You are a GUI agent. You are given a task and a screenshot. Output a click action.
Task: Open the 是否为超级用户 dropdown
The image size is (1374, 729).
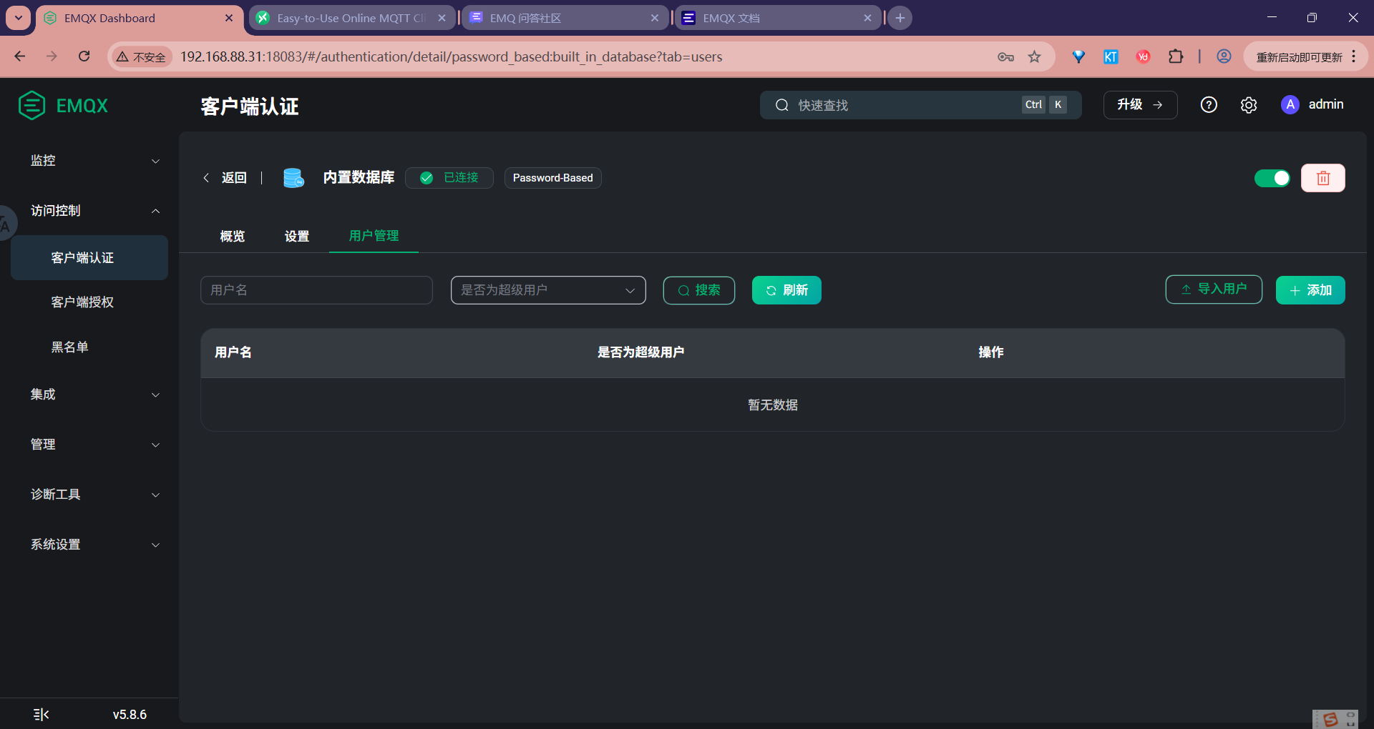click(x=548, y=290)
